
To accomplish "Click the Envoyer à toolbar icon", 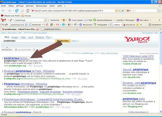I will click(x=124, y=25).
